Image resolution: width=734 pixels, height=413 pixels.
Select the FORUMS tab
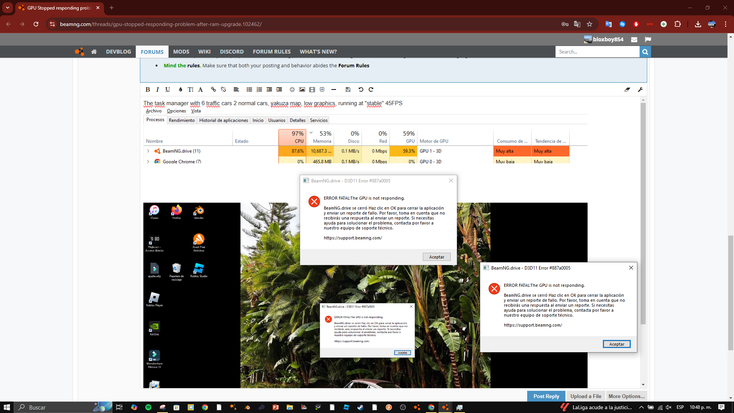[152, 52]
